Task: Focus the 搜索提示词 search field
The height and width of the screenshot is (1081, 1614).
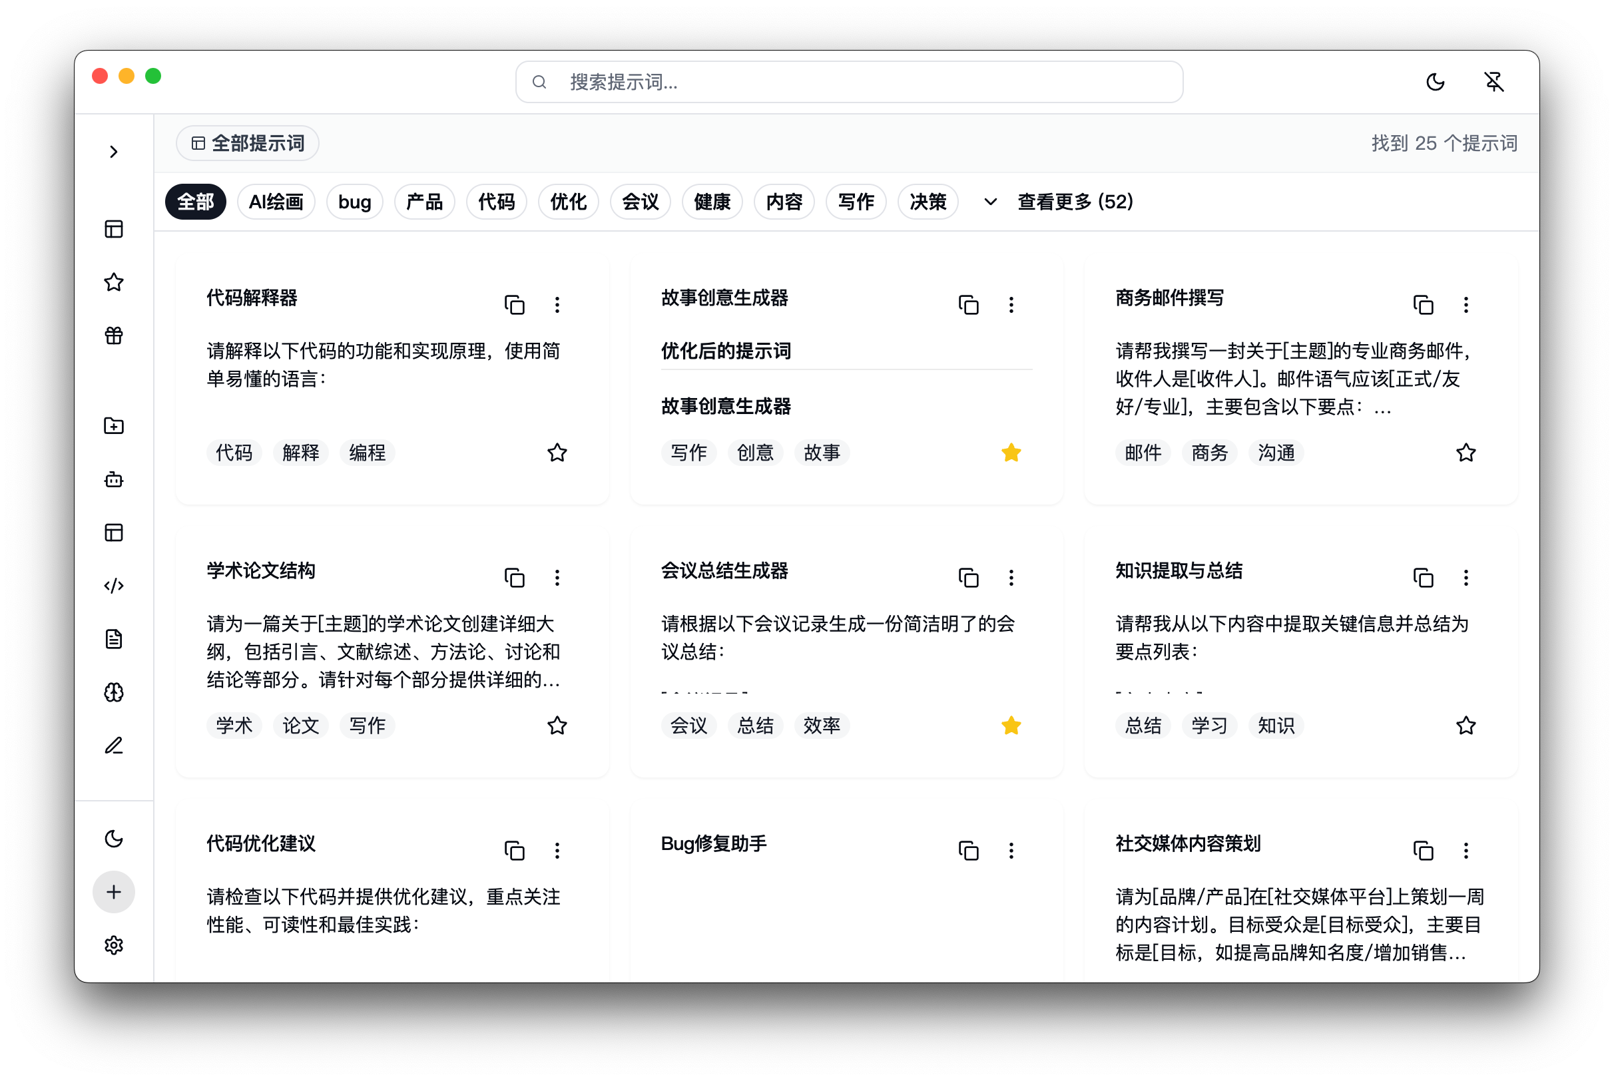Action: pos(850,82)
